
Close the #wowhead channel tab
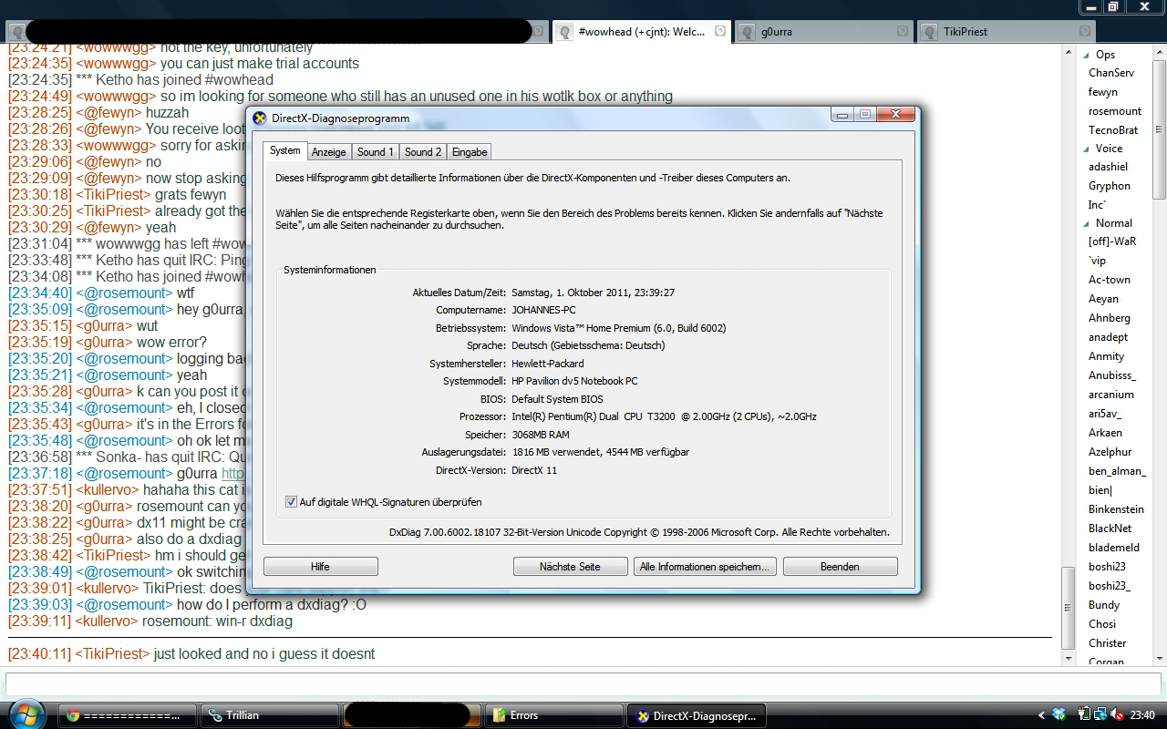pos(720,31)
